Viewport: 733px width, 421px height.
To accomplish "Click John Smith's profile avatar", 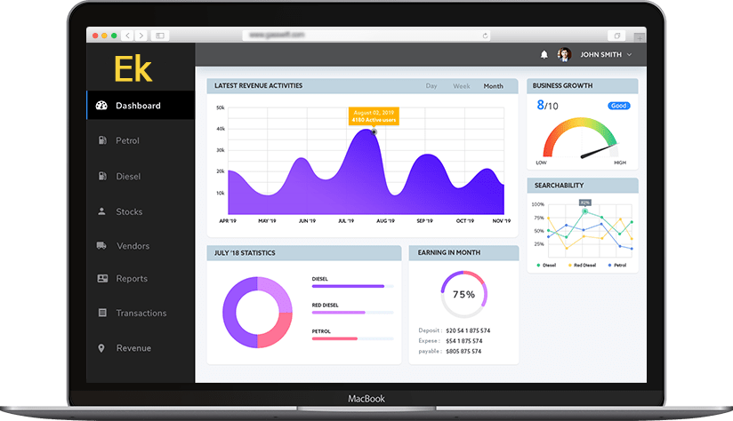I will coord(564,54).
